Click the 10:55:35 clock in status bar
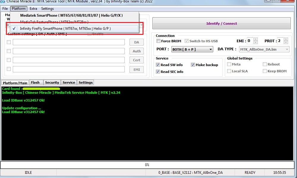 click(x=279, y=173)
